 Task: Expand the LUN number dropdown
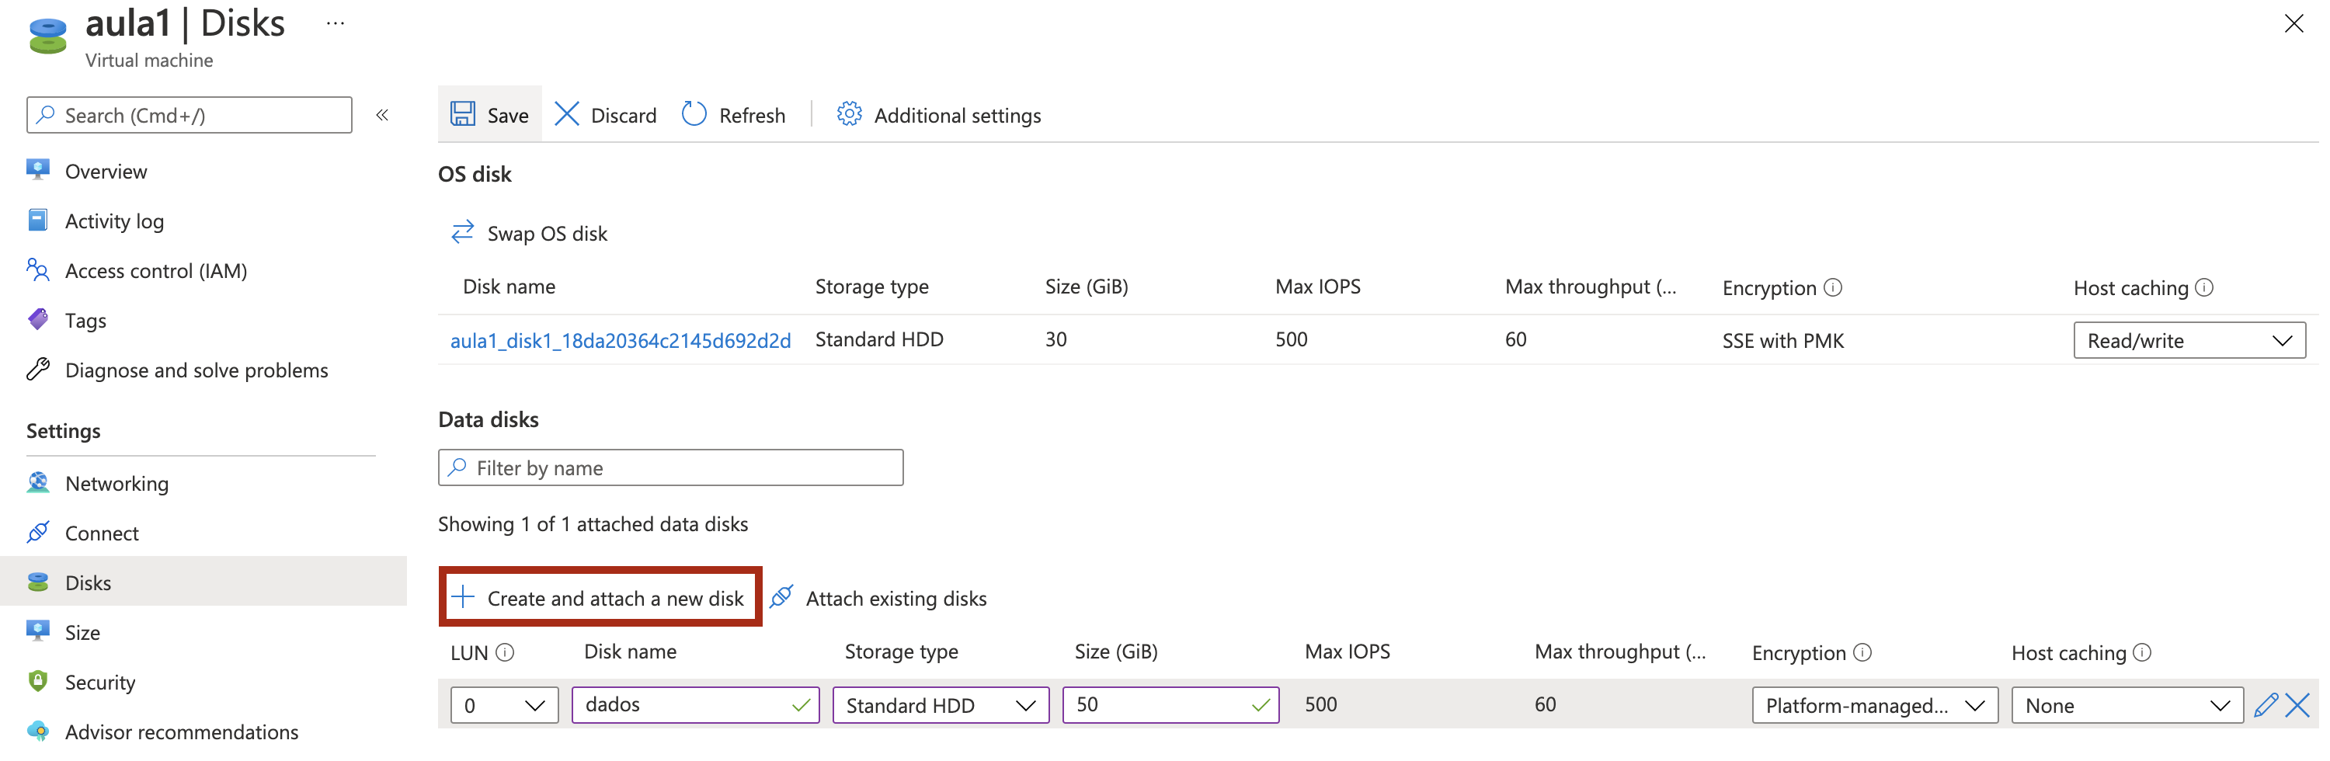click(504, 706)
